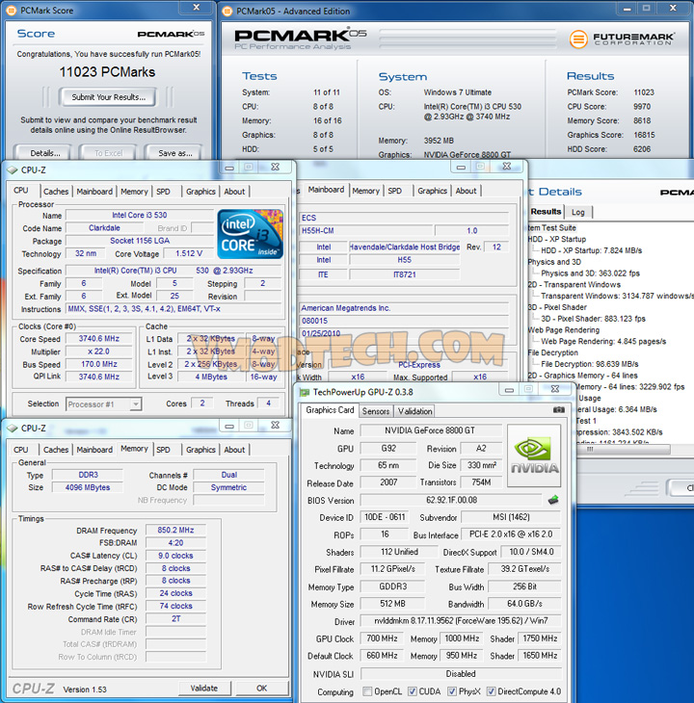Select About tab in lower CPU-Z window

click(x=234, y=450)
